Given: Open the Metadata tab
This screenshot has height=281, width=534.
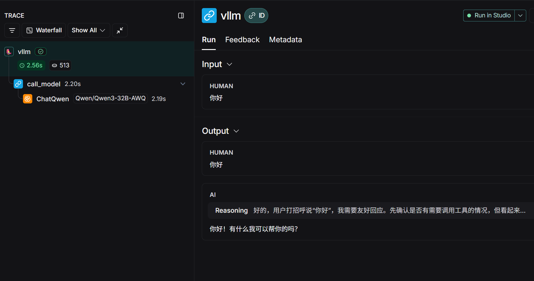Looking at the screenshot, I should 285,39.
